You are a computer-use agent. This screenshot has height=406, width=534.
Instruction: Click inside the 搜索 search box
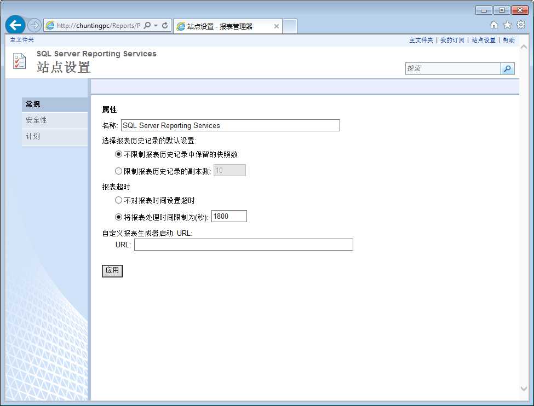coord(452,68)
